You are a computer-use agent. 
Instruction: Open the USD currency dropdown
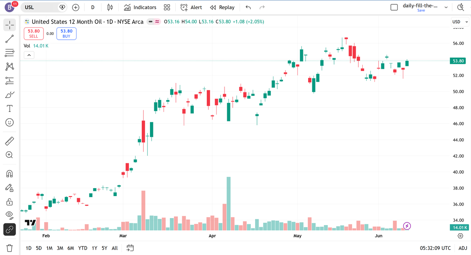(460, 22)
